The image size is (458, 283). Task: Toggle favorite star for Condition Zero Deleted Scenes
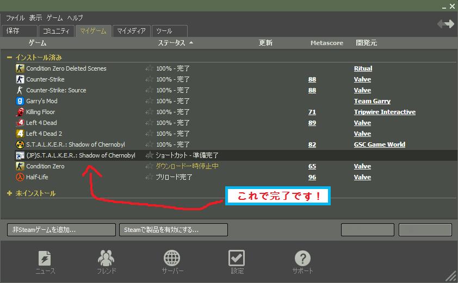tap(149, 68)
